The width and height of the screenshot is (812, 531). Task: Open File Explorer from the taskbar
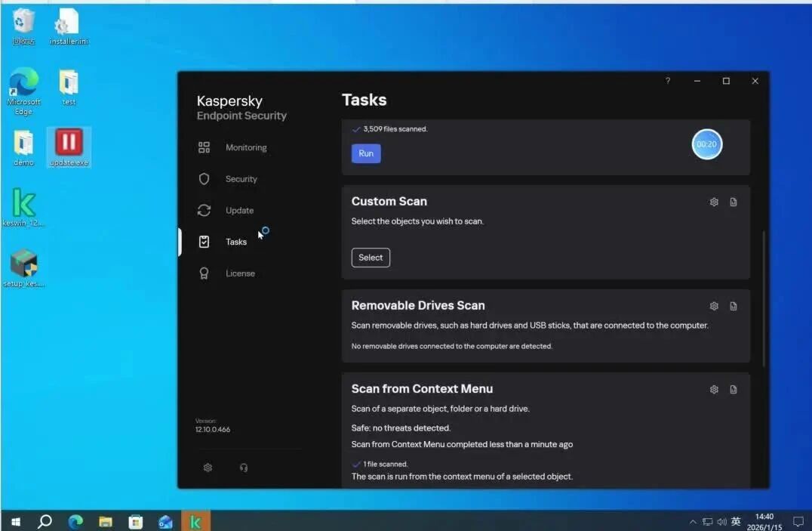click(106, 522)
